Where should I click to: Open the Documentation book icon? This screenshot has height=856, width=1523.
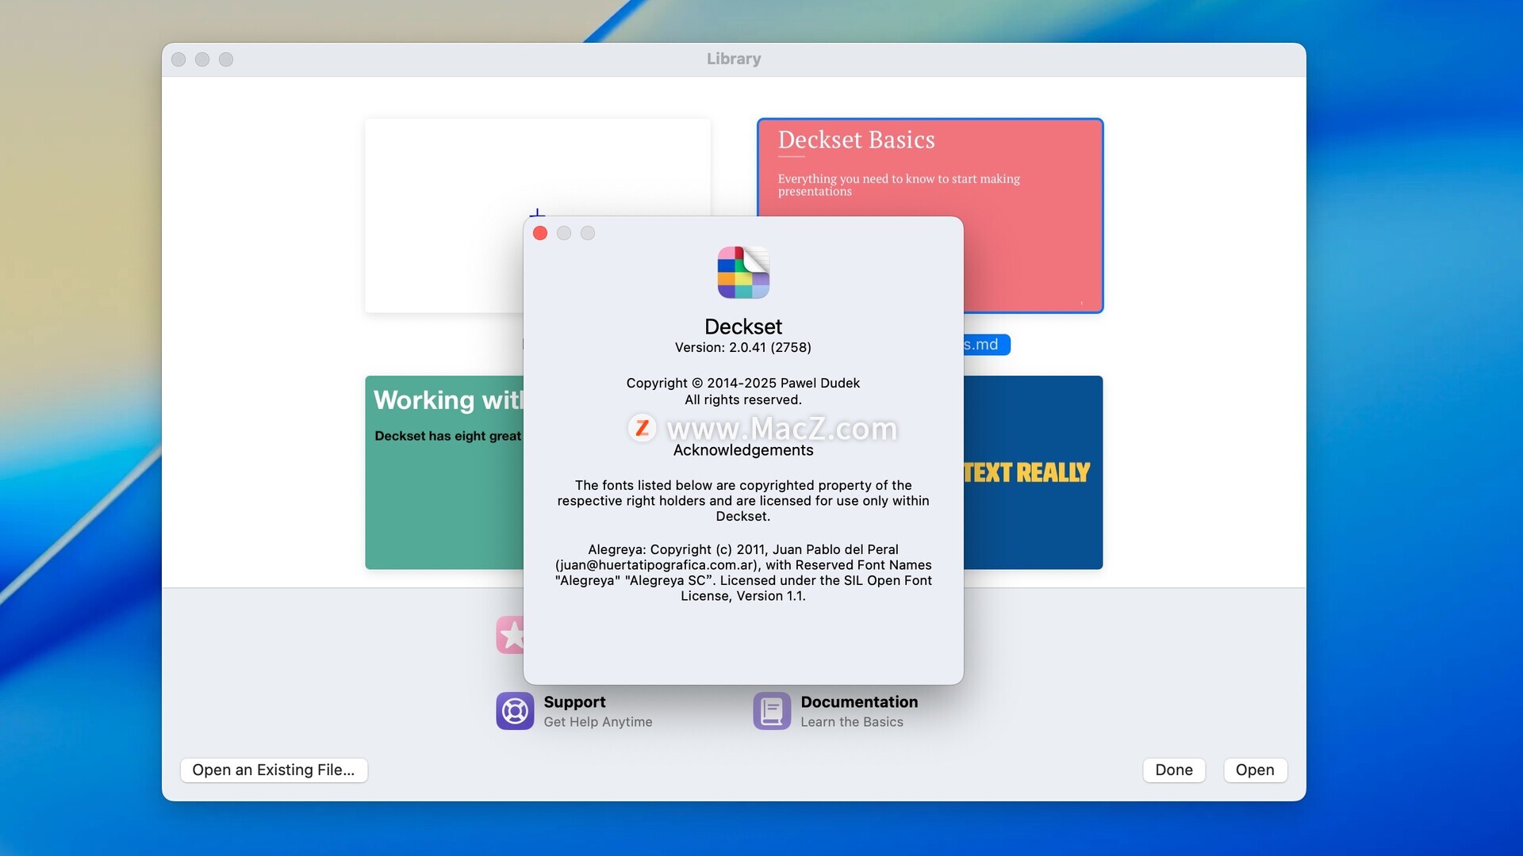[x=772, y=711]
